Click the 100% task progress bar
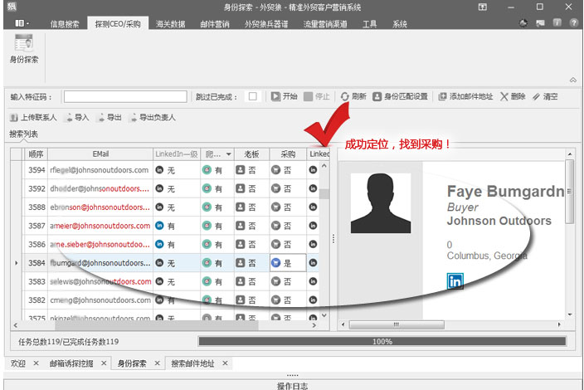 [382, 341]
